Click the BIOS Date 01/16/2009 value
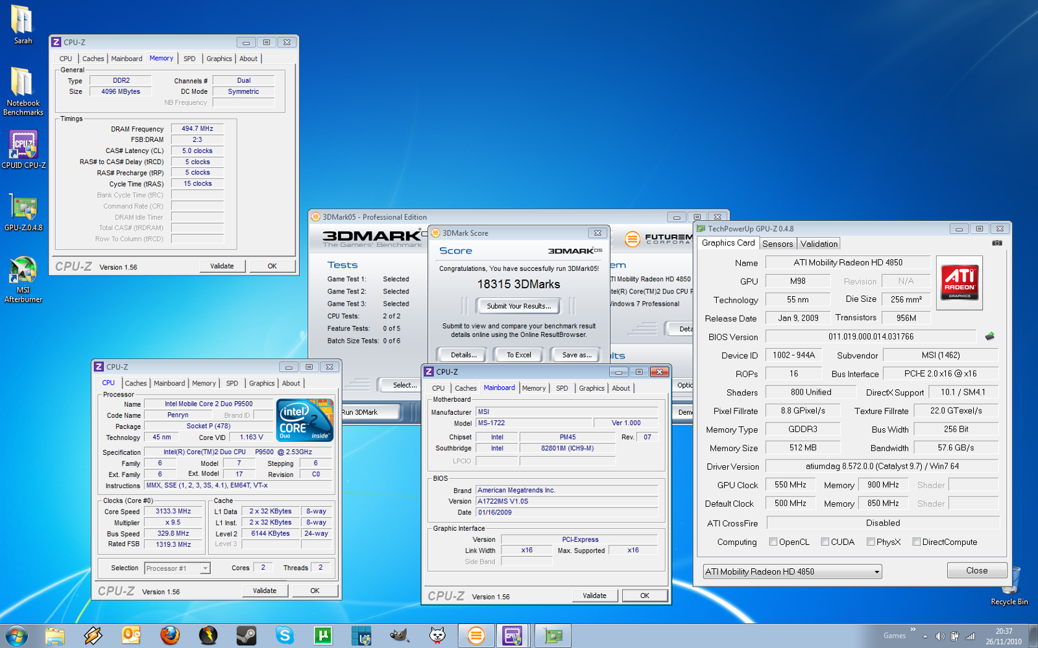Image resolution: width=1038 pixels, height=648 pixels. tap(566, 512)
